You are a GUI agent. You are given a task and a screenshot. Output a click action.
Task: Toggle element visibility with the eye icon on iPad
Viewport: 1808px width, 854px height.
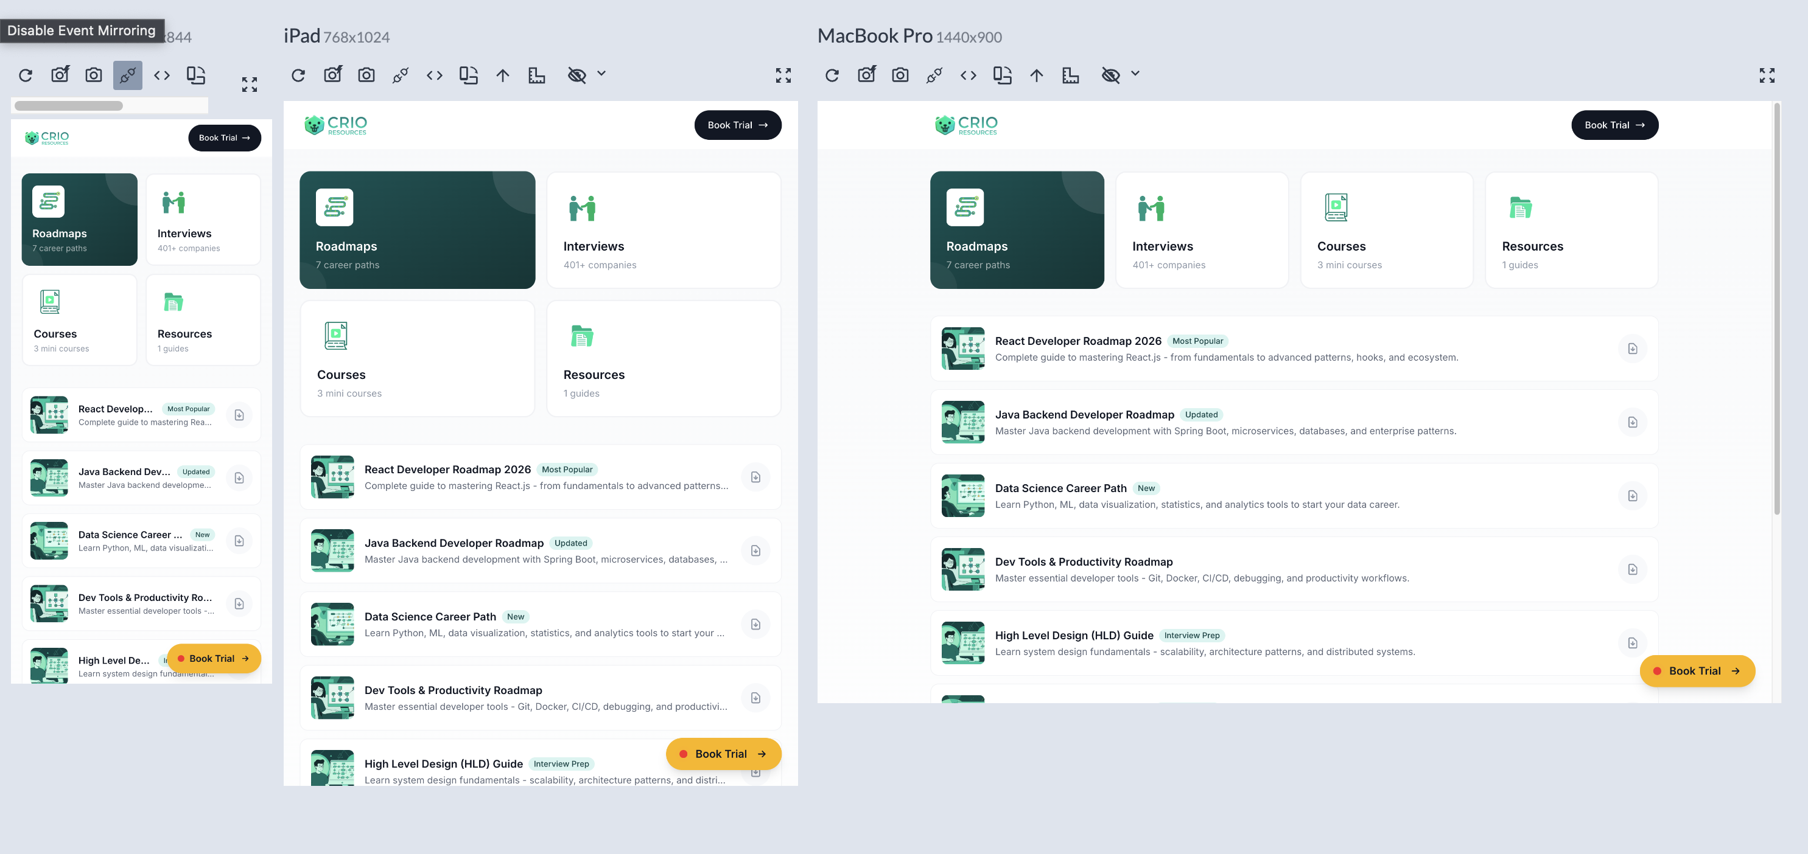tap(578, 75)
